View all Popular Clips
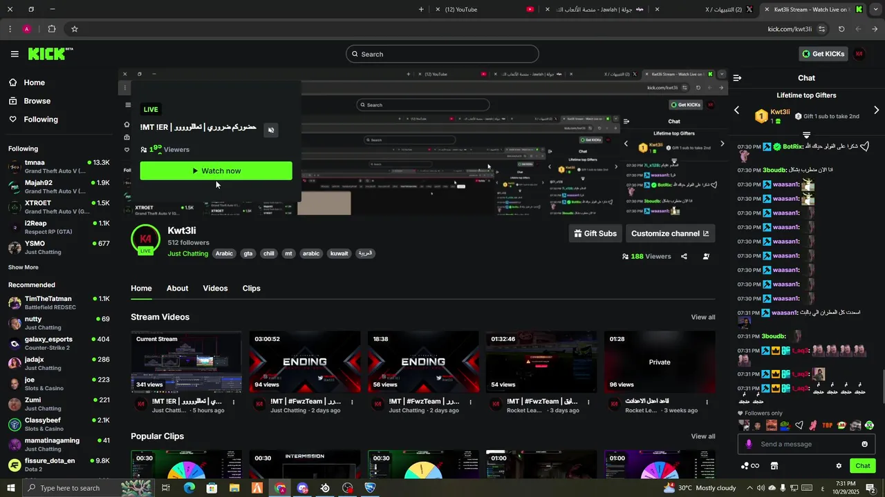Image resolution: width=885 pixels, height=497 pixels. click(703, 436)
